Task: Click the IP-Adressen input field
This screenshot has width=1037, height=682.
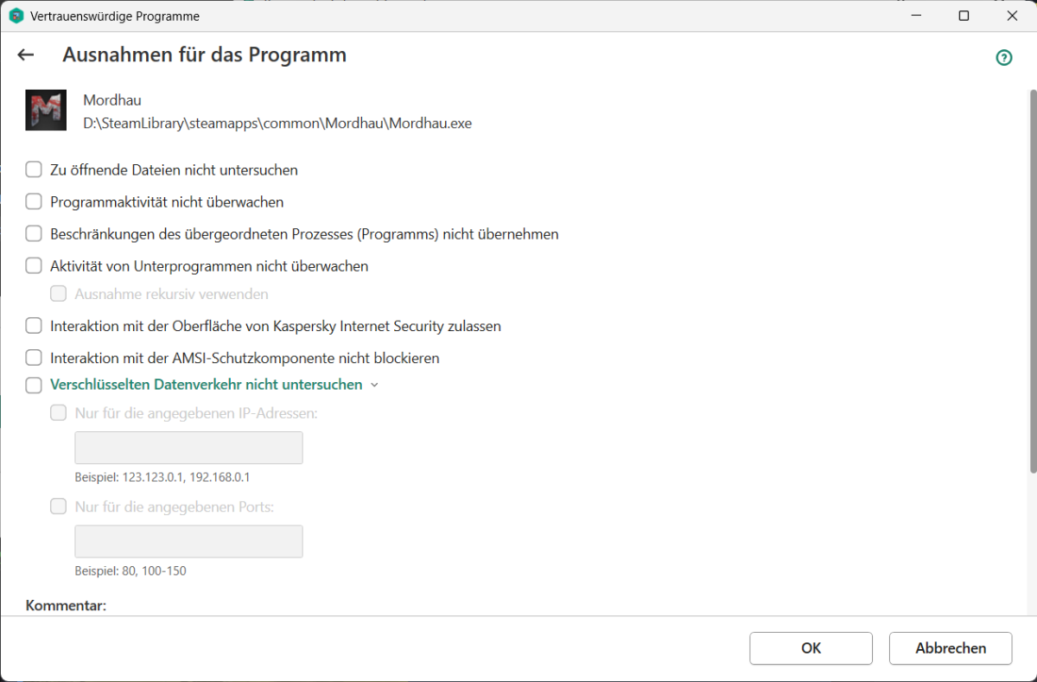Action: [189, 448]
